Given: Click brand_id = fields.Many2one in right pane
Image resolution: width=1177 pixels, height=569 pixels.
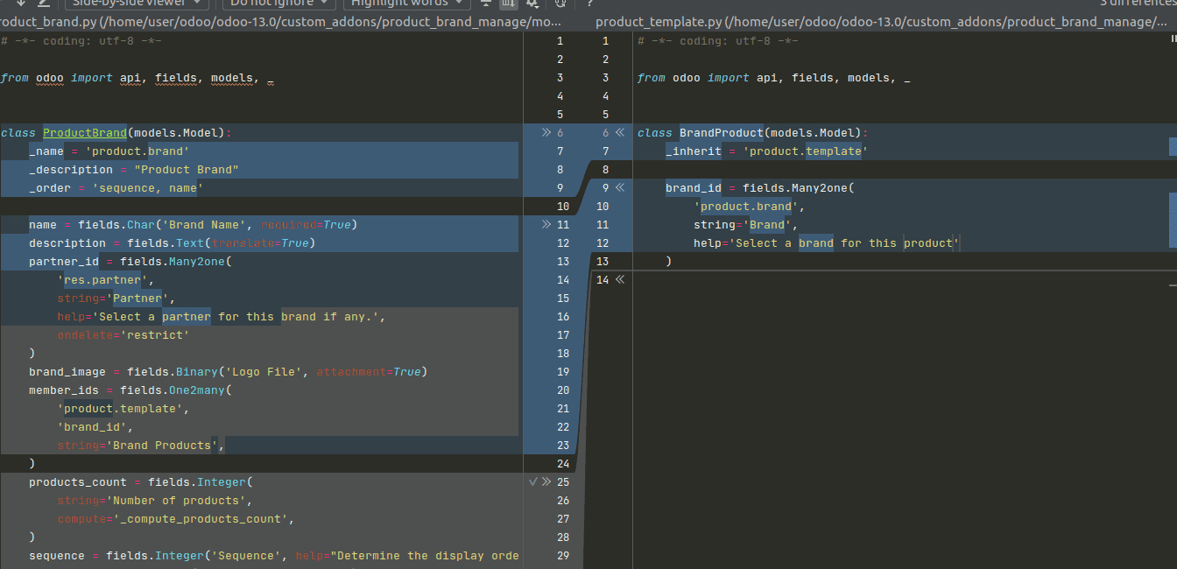Looking at the screenshot, I should tap(760, 188).
